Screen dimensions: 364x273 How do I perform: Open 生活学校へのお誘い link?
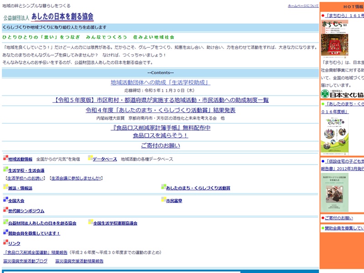click(25, 178)
